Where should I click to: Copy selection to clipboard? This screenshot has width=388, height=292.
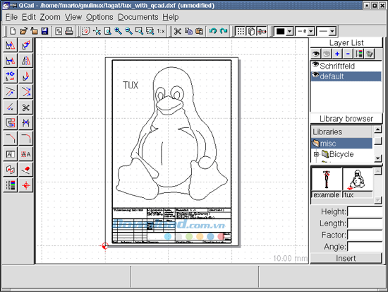click(x=188, y=31)
